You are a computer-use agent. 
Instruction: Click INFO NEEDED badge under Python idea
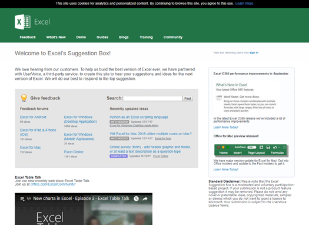[x=119, y=122]
